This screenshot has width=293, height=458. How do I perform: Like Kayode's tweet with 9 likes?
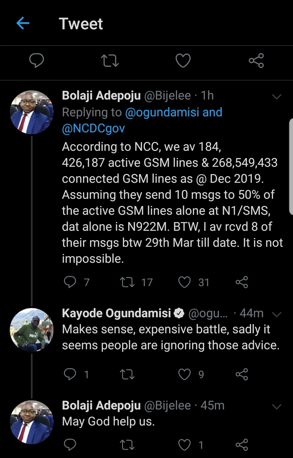click(x=185, y=374)
